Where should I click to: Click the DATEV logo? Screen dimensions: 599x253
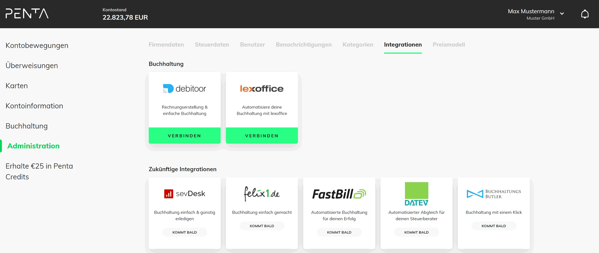pos(416,194)
